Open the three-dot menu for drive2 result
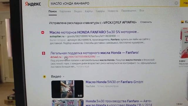 (x=98, y=57)
